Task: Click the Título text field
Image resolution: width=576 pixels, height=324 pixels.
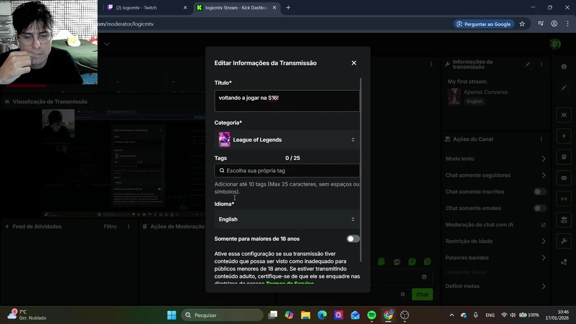Action: coord(287,100)
